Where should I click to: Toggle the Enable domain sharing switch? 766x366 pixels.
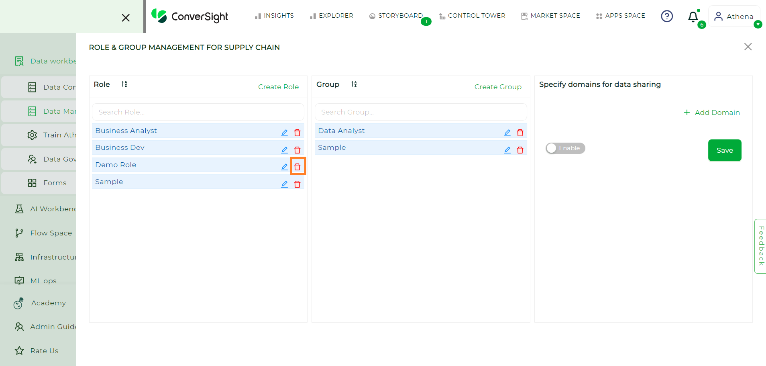pos(565,148)
